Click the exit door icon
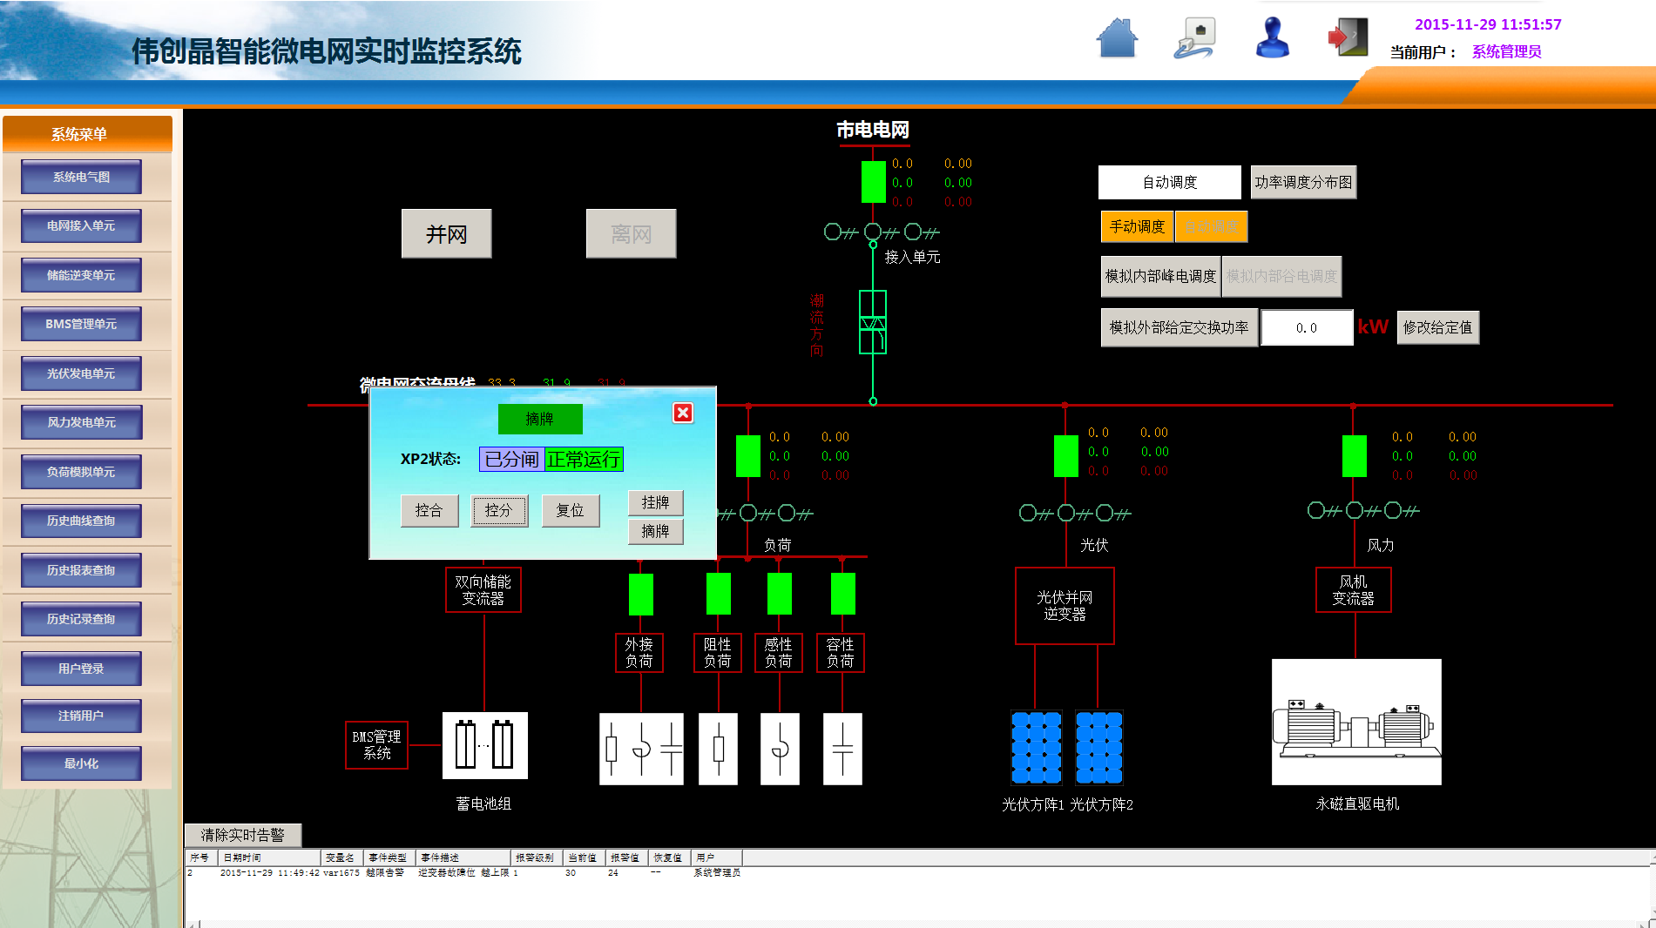The width and height of the screenshot is (1656, 928). click(x=1347, y=38)
